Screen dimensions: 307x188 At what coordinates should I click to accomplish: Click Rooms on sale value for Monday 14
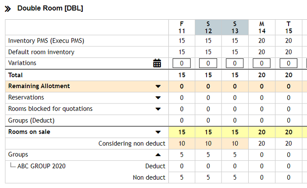point(262,132)
